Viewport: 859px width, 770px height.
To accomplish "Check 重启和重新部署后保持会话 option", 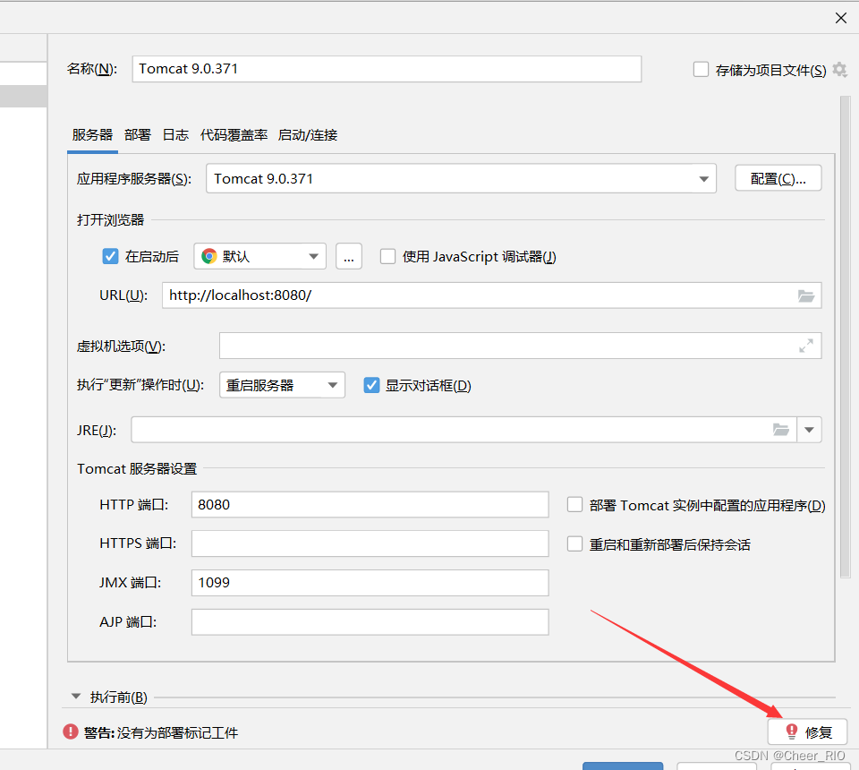I will tap(574, 544).
